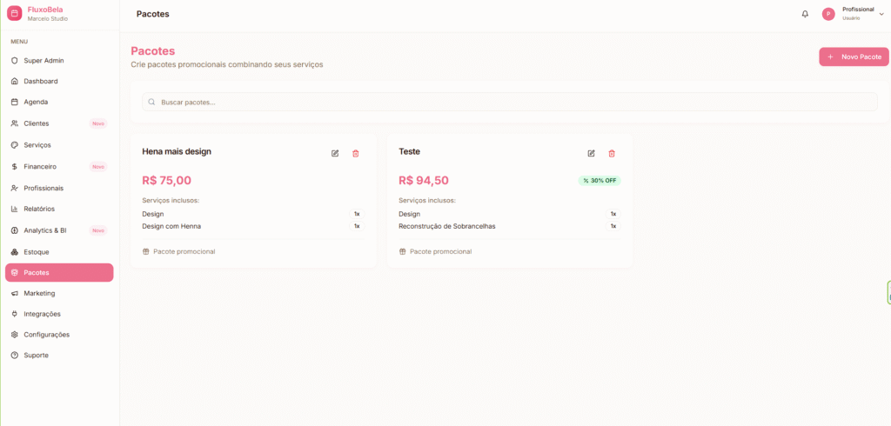This screenshot has width=891, height=426.
Task: Open Financeiro from the menu
Action: tap(40, 166)
